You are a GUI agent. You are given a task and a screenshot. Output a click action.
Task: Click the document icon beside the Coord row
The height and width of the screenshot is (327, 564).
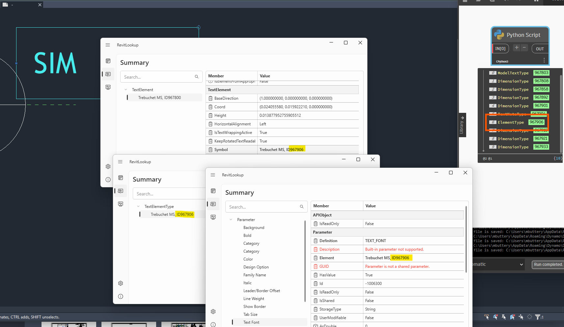(x=211, y=107)
